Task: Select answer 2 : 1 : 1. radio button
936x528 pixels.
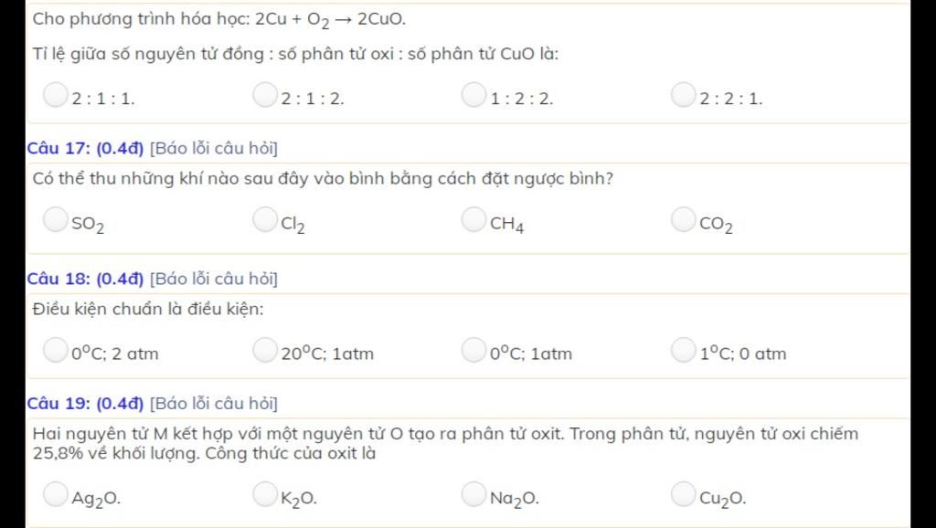Action: (x=55, y=95)
